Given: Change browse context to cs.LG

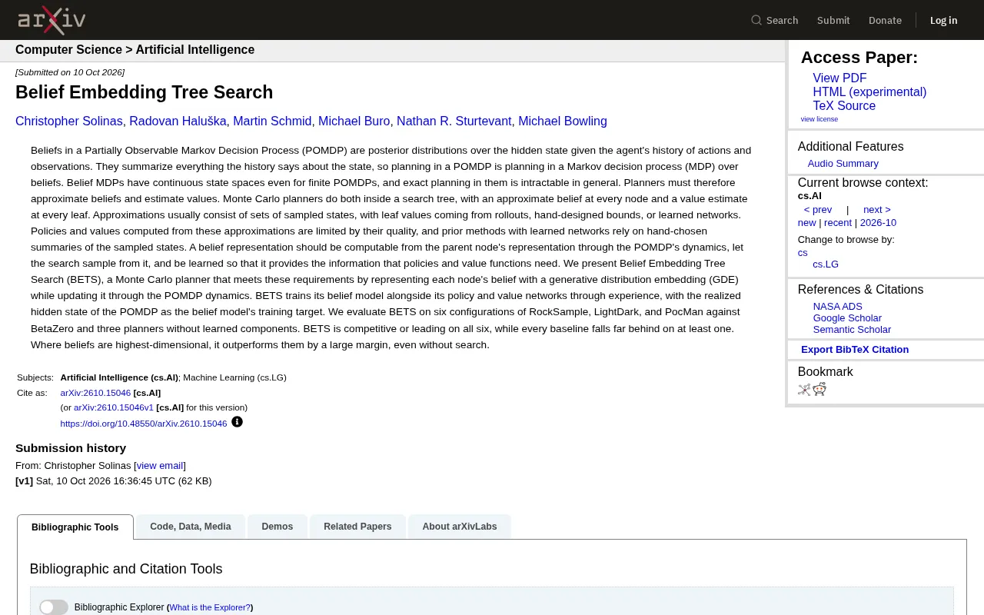Looking at the screenshot, I should point(826,264).
